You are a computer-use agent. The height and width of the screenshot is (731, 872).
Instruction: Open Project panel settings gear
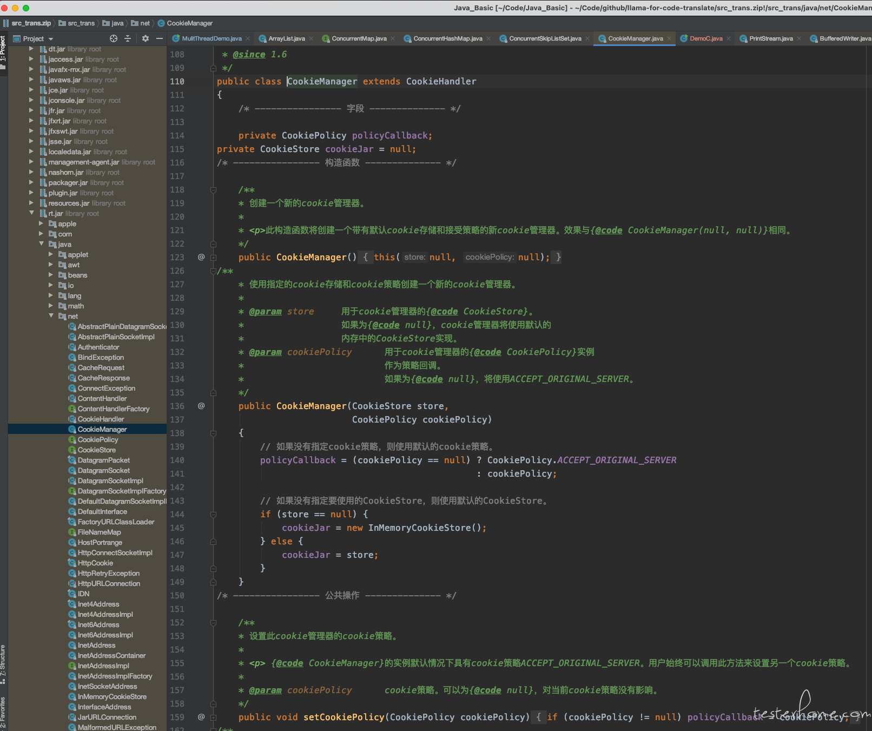coord(145,38)
